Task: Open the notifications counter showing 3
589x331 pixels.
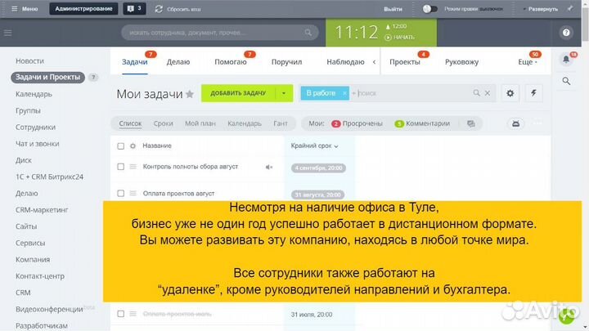Action: 134,9
